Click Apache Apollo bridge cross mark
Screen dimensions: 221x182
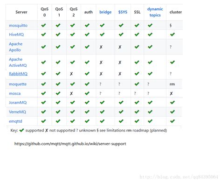[101, 47]
